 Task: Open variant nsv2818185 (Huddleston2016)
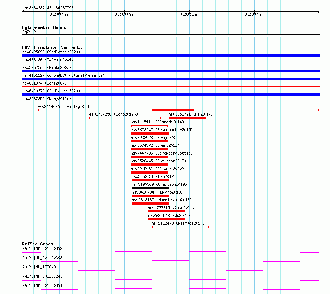162,200
